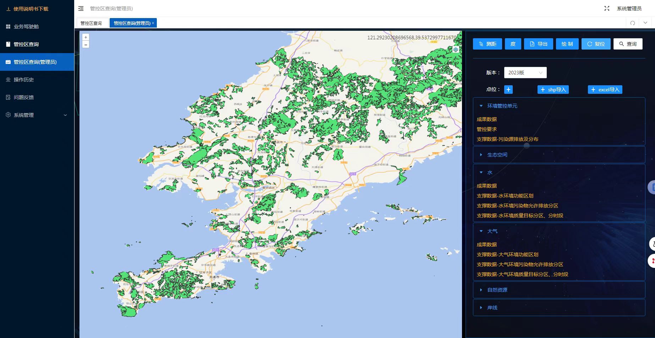
Task: Expand the 自然资源 section
Action: (497, 290)
